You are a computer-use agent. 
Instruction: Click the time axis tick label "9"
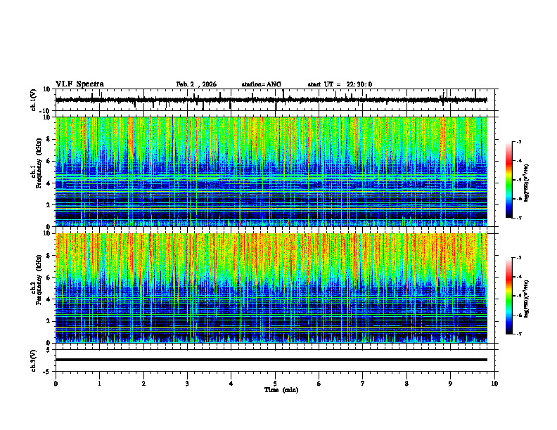[x=450, y=384]
